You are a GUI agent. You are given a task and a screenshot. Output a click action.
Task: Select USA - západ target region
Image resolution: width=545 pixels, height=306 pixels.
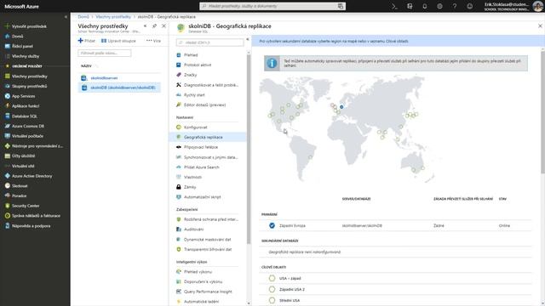[272, 278]
